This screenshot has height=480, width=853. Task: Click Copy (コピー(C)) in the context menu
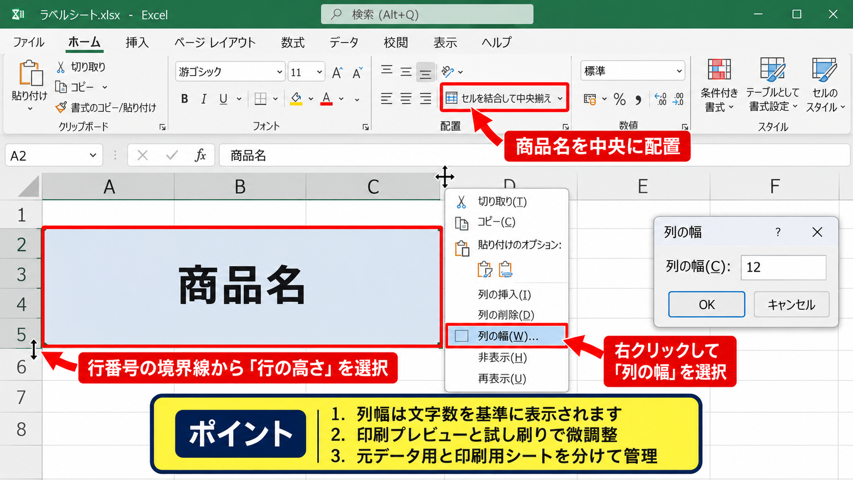(x=496, y=222)
